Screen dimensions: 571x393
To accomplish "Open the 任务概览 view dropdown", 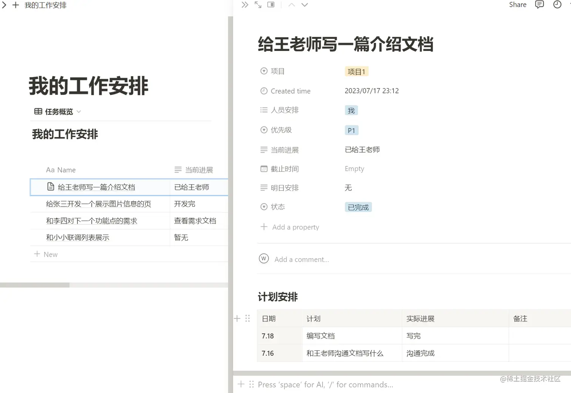I will [79, 112].
